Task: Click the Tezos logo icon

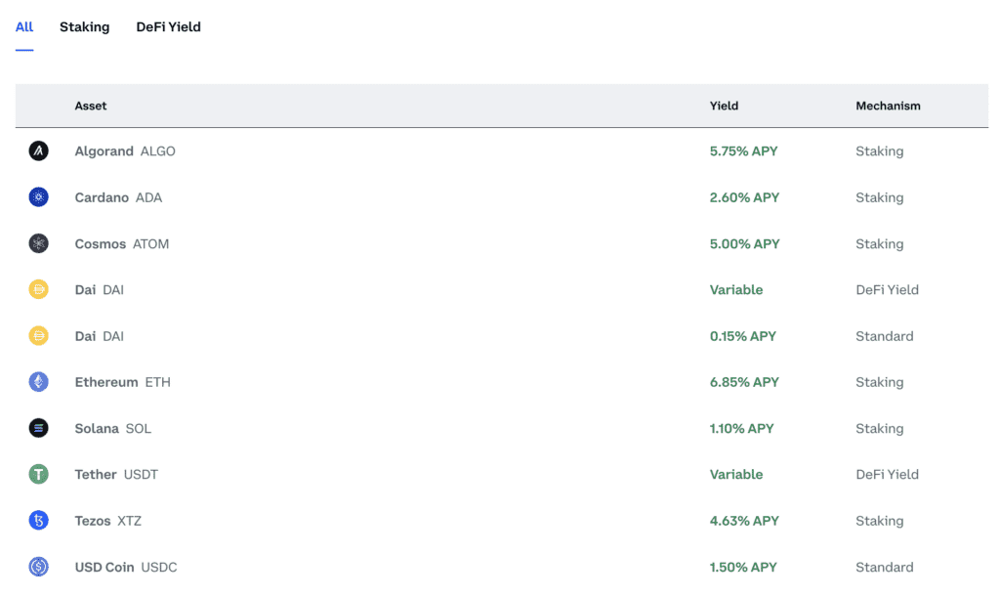Action: [38, 521]
